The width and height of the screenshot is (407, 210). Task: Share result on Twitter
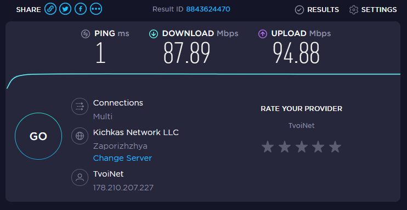point(65,9)
